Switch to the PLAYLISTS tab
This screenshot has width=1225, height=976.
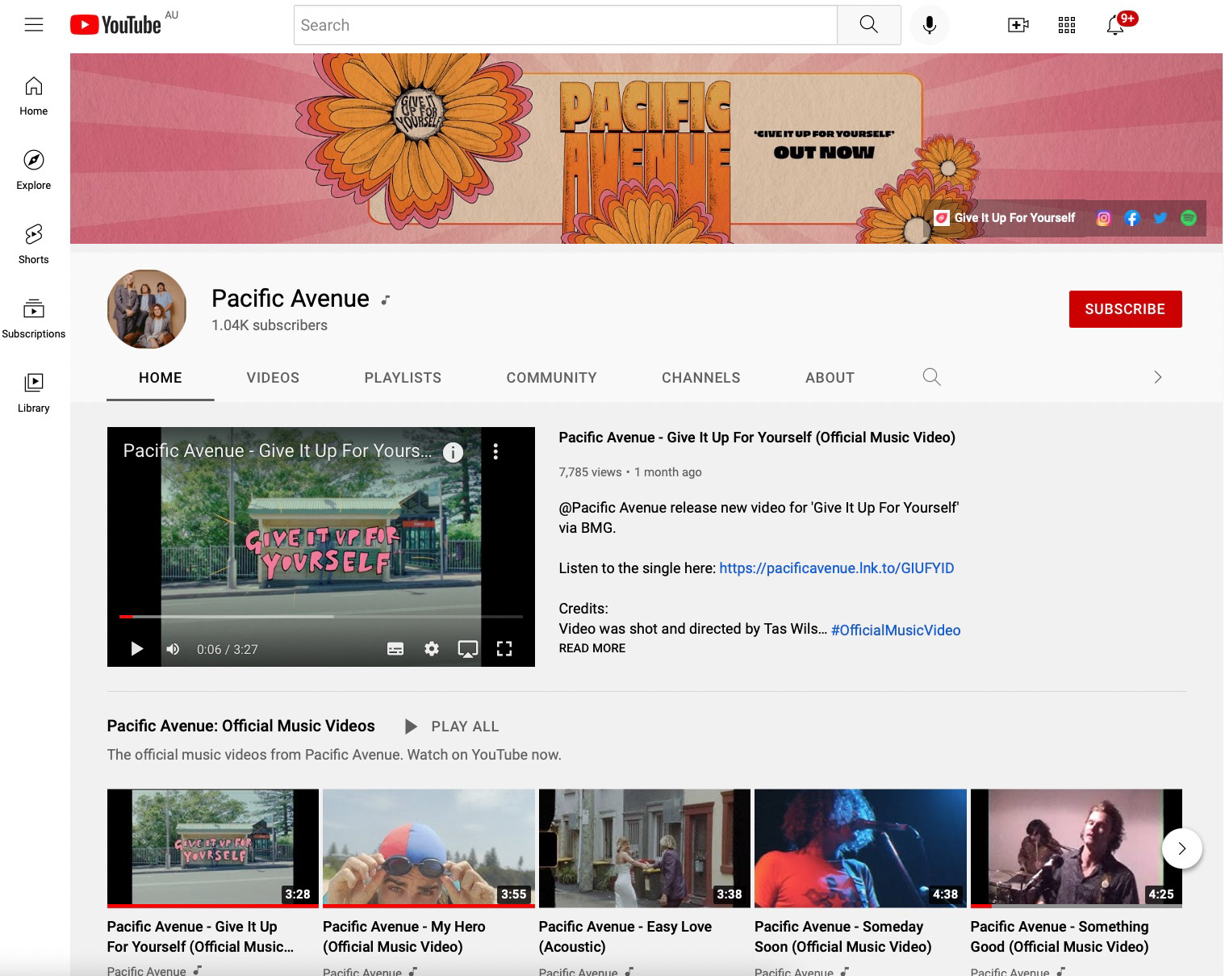click(x=403, y=378)
